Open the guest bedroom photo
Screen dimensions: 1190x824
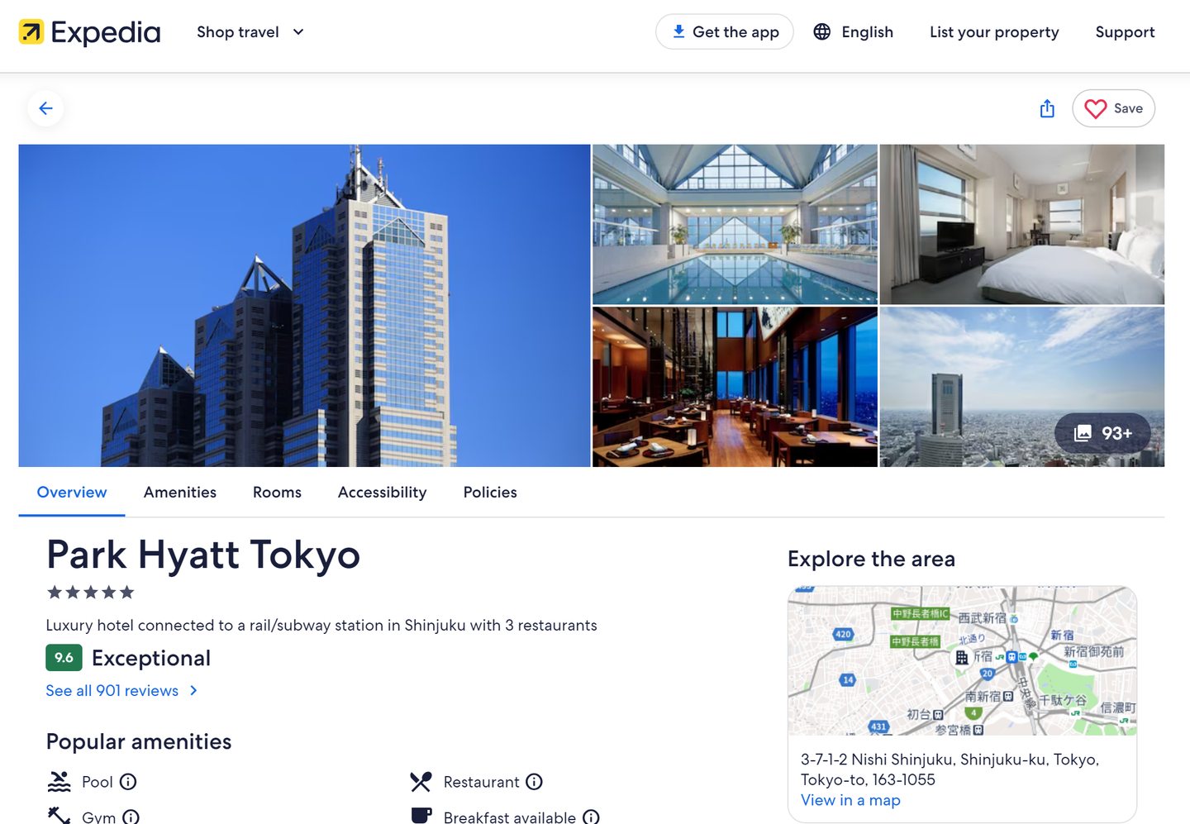point(1021,224)
